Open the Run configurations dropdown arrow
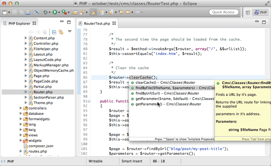Image resolution: width=271 pixels, height=166 pixels. click(59, 12)
